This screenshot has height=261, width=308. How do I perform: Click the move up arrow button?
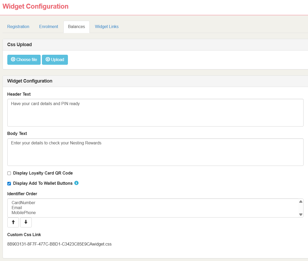pyautogui.click(x=13, y=222)
